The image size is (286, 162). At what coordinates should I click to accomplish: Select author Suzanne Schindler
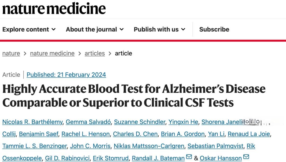click(140, 122)
